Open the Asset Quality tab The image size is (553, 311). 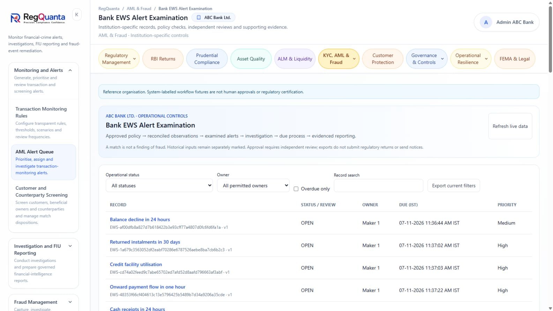pyautogui.click(x=251, y=59)
